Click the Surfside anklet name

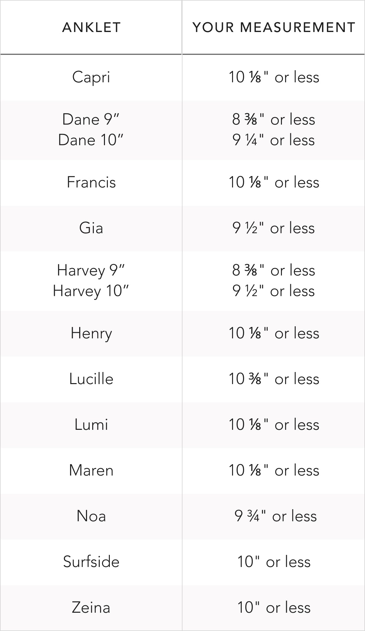tap(91, 562)
